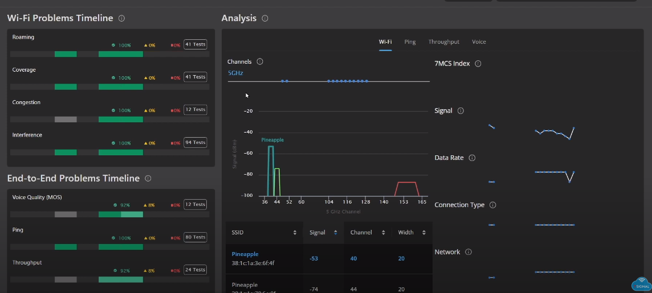Click info icon beside Analysis heading
Image resolution: width=652 pixels, height=293 pixels.
tap(265, 18)
